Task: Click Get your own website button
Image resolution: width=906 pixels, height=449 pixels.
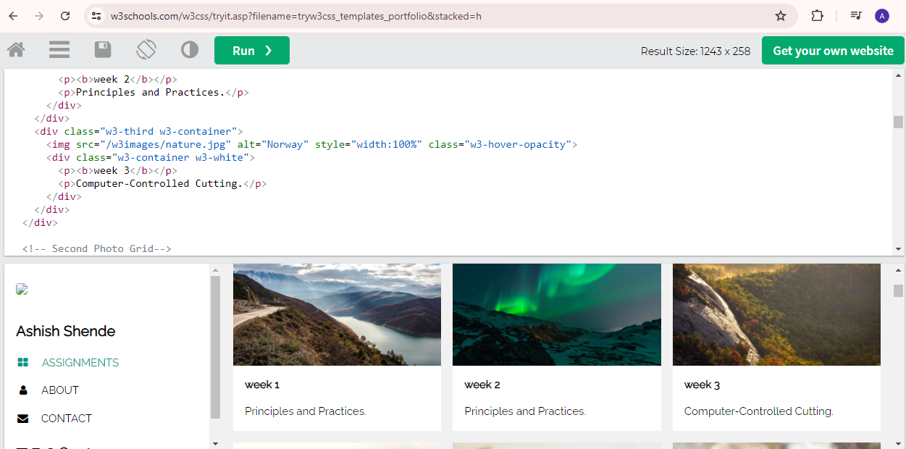Action: click(833, 51)
